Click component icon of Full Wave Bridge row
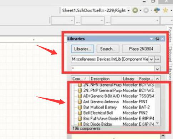This screenshot has height=139, width=173. coord(80,119)
